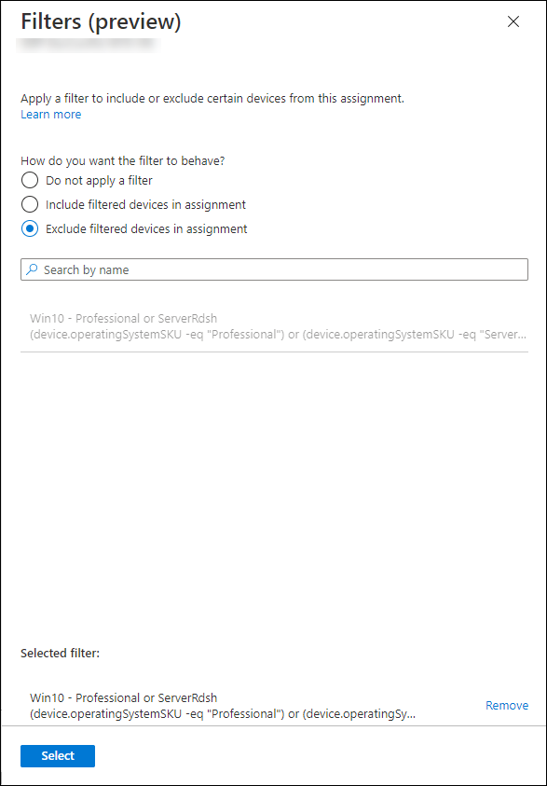This screenshot has height=786, width=547.
Task: Click the magnifier icon in search box
Action: [32, 269]
